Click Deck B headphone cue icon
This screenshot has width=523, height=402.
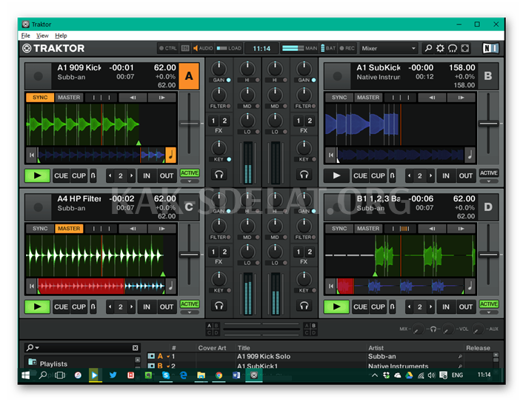pyautogui.click(x=304, y=174)
